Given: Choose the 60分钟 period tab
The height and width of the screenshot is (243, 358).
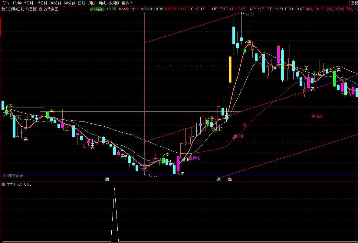Looking at the screenshot, I should tap(69, 3).
